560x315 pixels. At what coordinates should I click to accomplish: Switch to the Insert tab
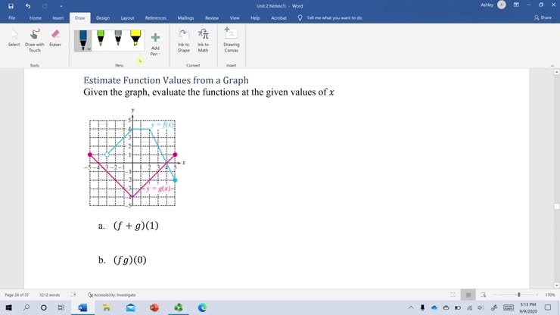pyautogui.click(x=58, y=18)
